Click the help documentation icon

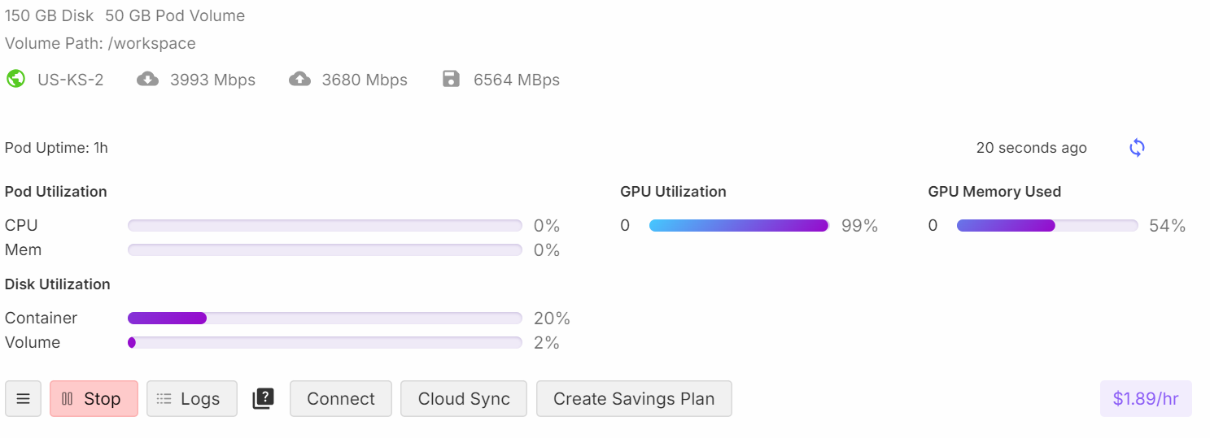[x=264, y=399]
